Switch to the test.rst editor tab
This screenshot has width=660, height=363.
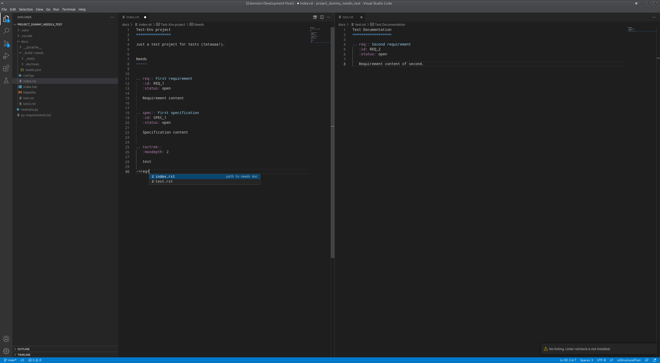347,17
